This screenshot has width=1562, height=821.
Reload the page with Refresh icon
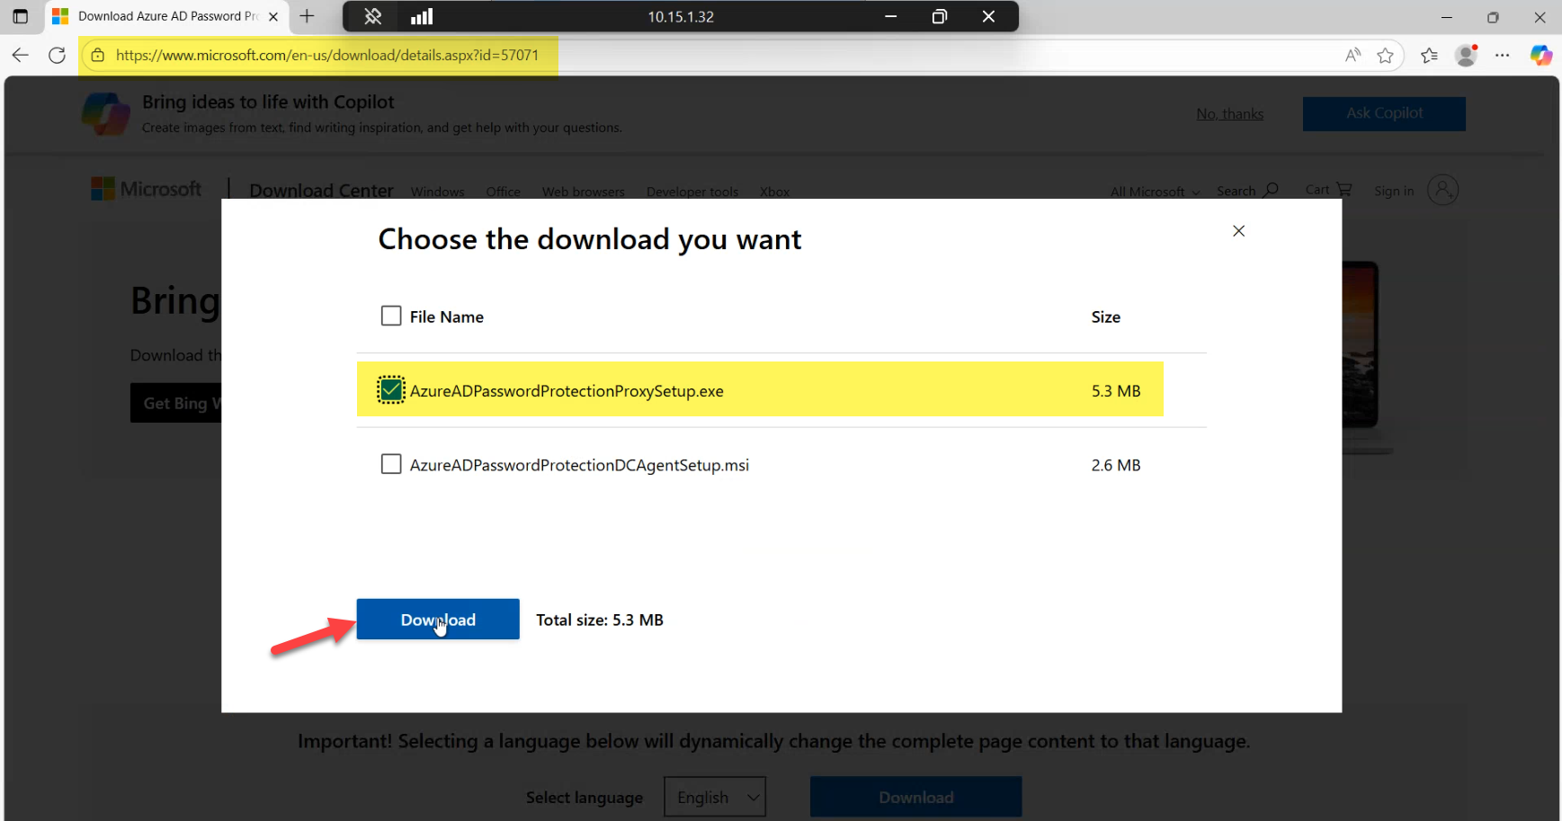click(57, 56)
